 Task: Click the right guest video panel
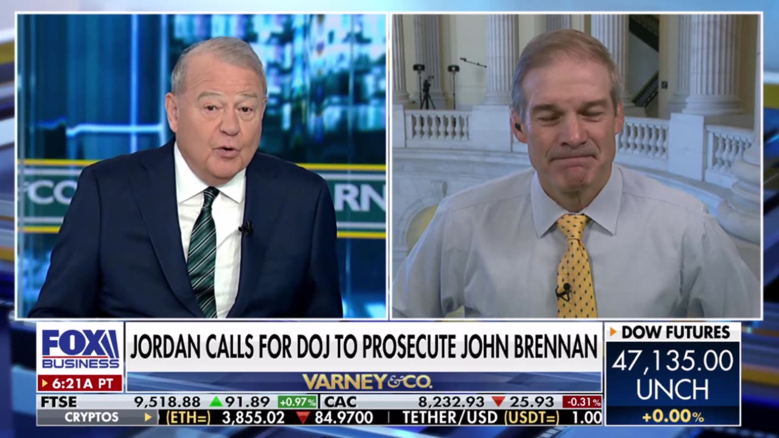click(576, 165)
